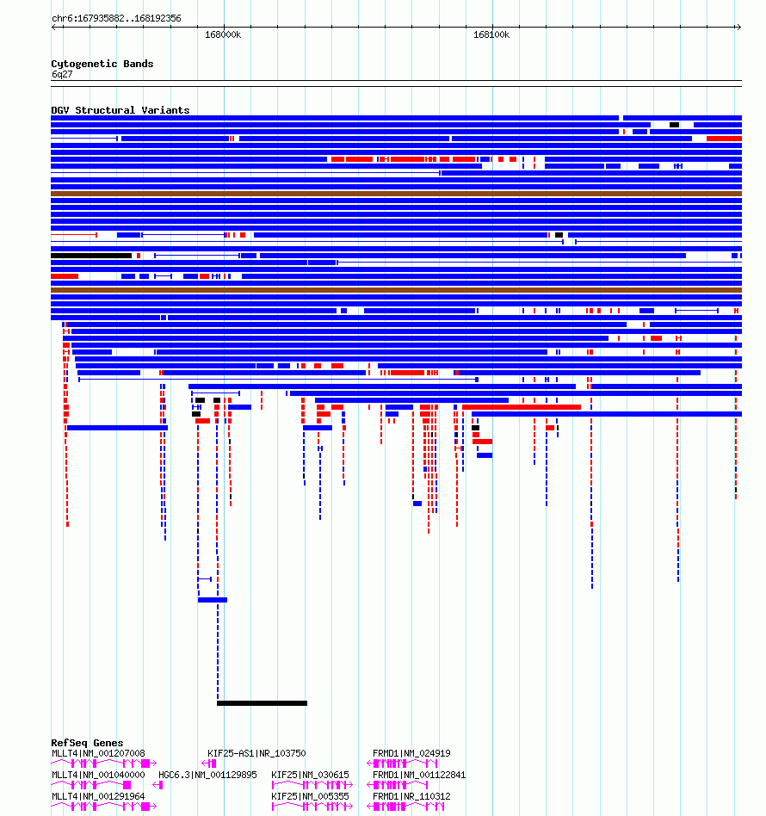Select the FRMD1 NR_110312 transcript glyph

click(405, 807)
